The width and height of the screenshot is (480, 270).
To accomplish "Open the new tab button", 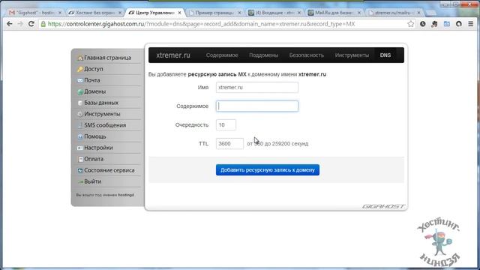I will click(x=430, y=13).
